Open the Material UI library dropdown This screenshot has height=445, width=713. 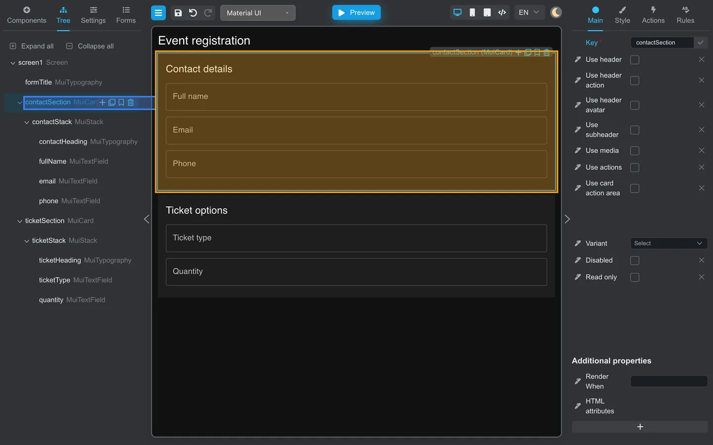tap(258, 13)
